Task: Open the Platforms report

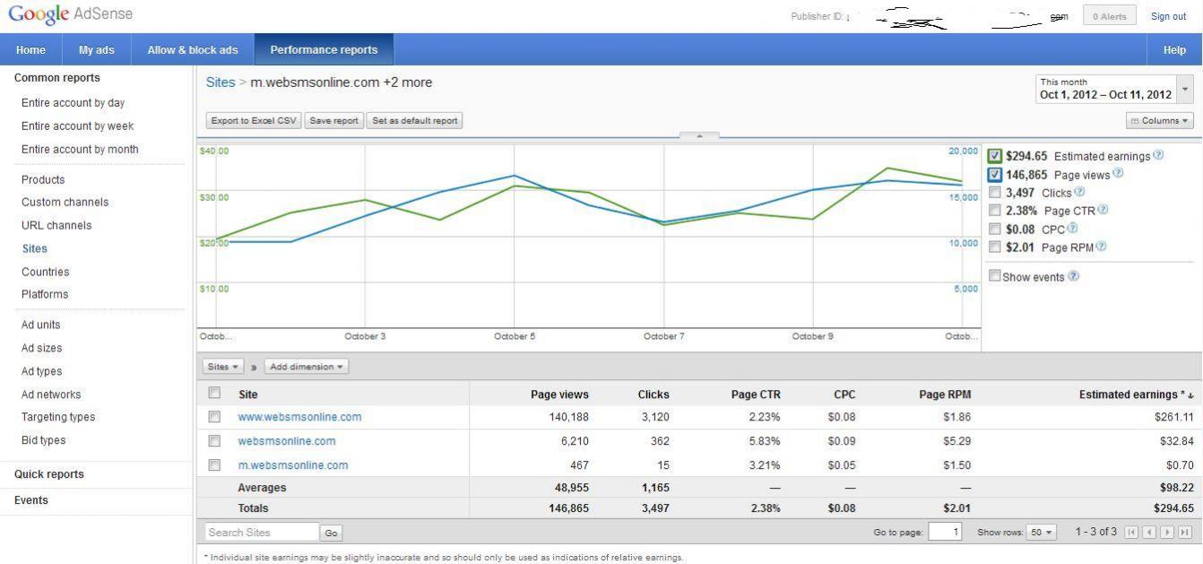Action: point(45,295)
